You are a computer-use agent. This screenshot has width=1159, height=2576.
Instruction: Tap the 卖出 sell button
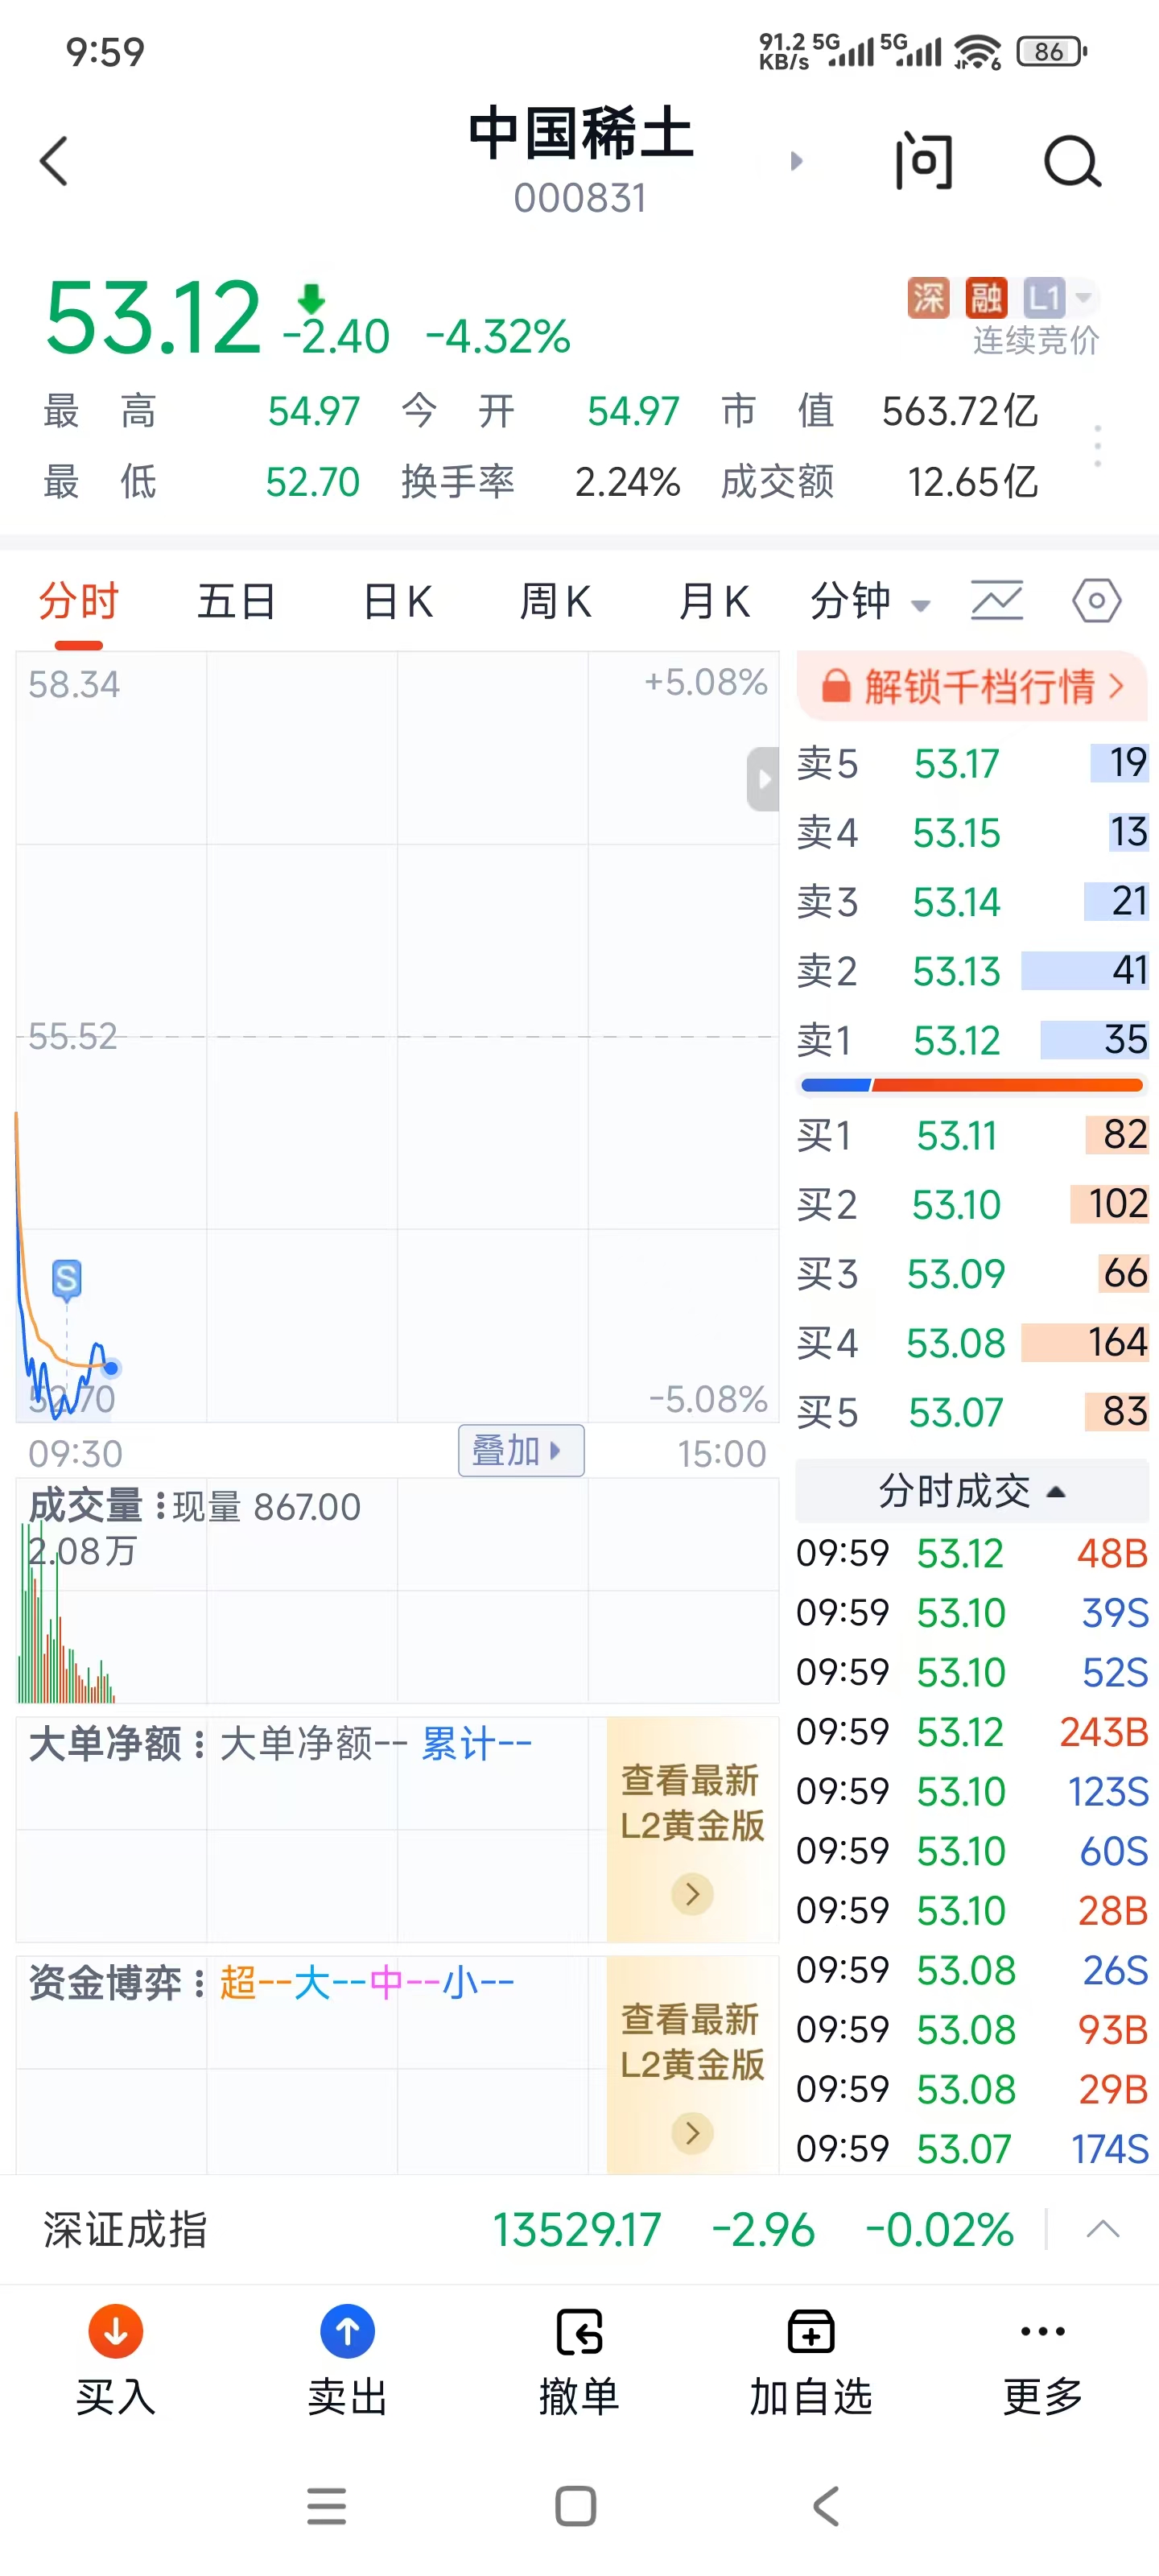[x=347, y=2360]
